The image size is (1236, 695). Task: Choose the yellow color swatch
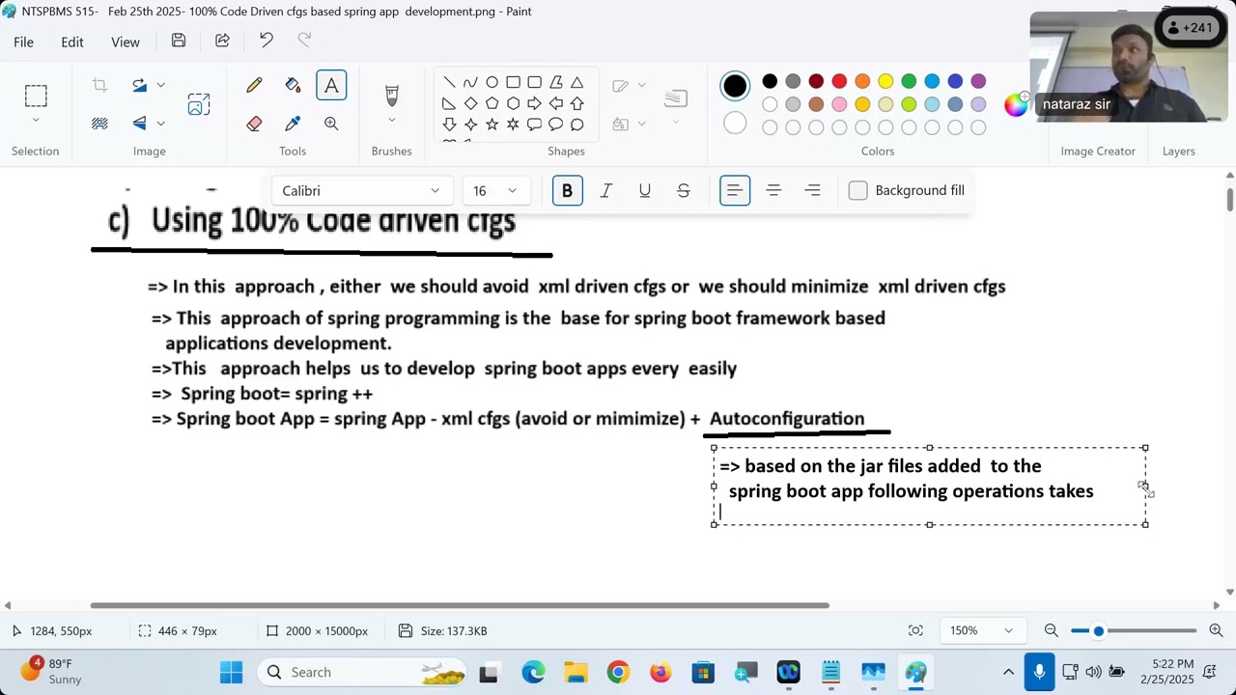pyautogui.click(x=885, y=81)
